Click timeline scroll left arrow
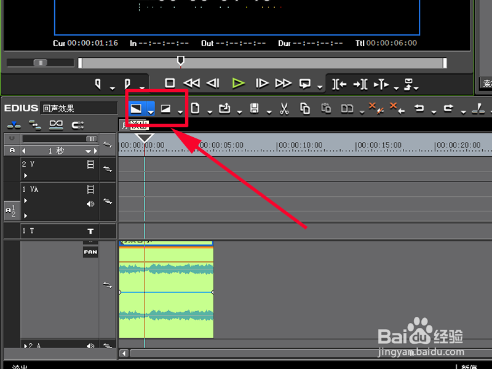Viewport: 492px width, 369px height. 124,353
